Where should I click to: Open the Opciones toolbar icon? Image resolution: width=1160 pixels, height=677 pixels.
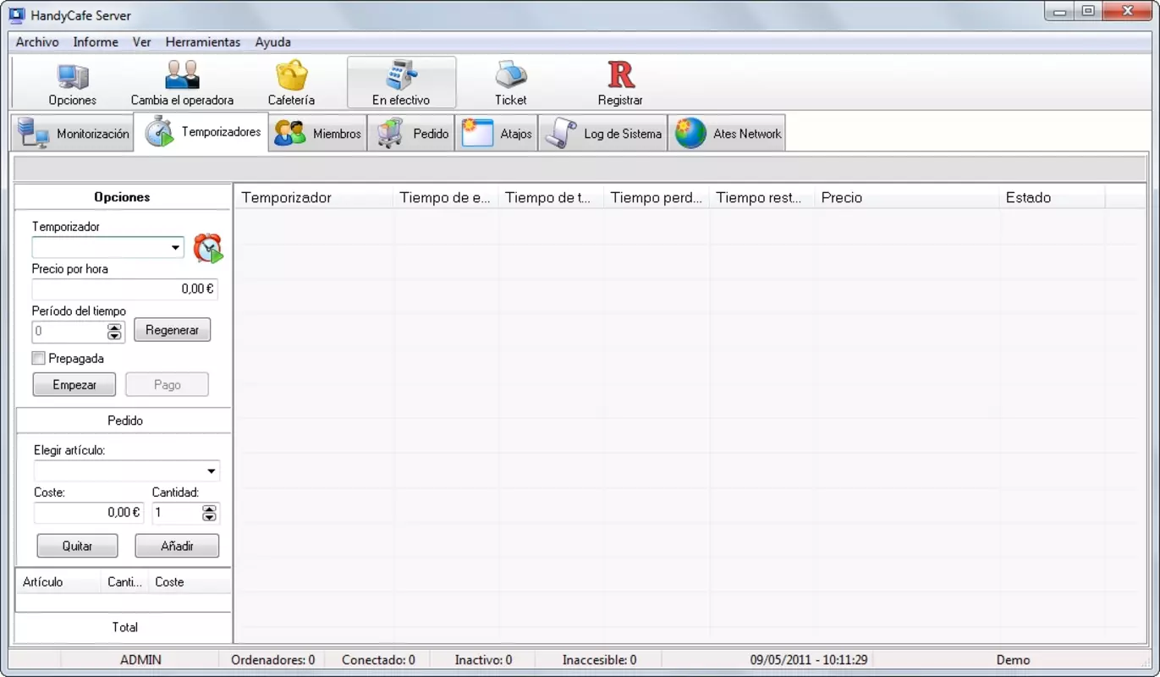(x=73, y=83)
